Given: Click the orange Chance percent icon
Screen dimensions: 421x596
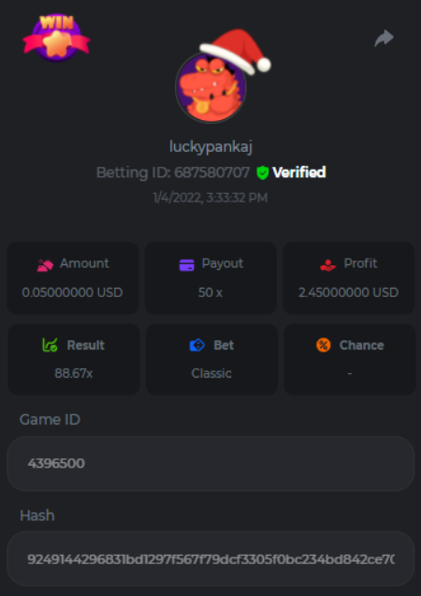Looking at the screenshot, I should (324, 345).
